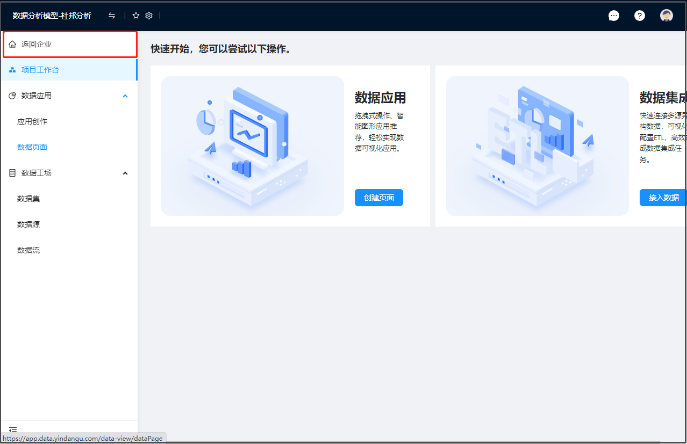
Task: Open the help question mark icon
Action: pyautogui.click(x=639, y=16)
